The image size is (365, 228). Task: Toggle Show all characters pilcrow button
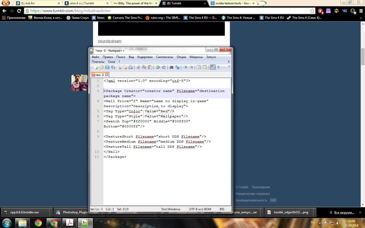tap(218, 67)
